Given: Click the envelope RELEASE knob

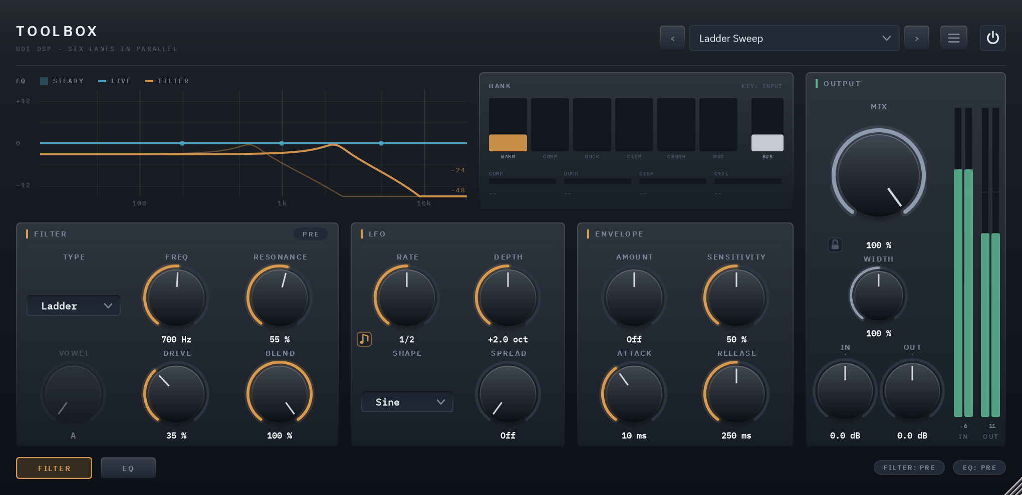Looking at the screenshot, I should [736, 393].
